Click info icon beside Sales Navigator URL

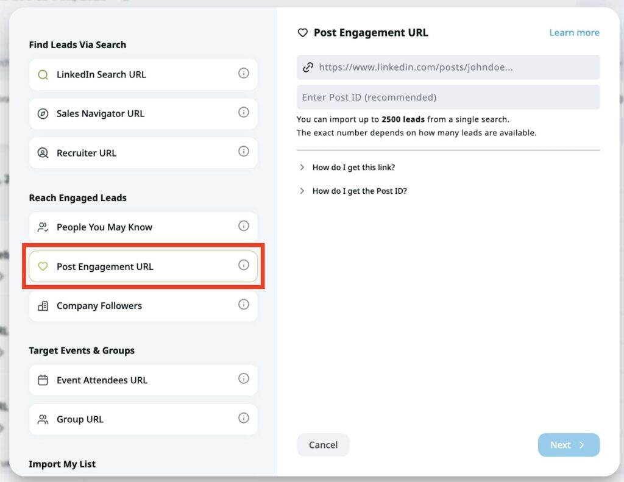pos(244,113)
